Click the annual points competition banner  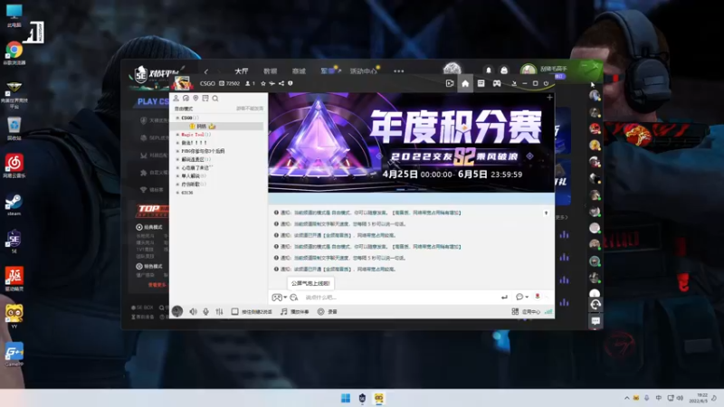click(411, 143)
